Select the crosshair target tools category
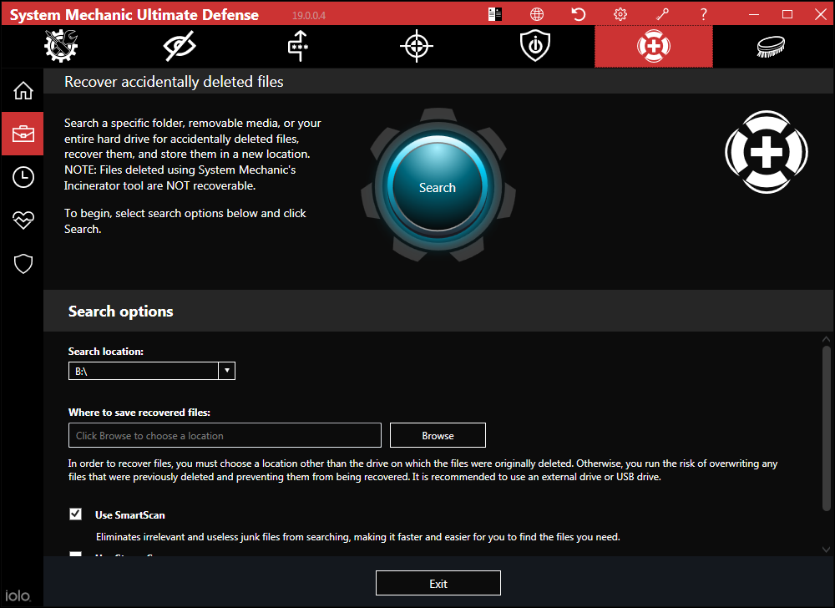Screen dimensions: 835x608 coord(417,46)
